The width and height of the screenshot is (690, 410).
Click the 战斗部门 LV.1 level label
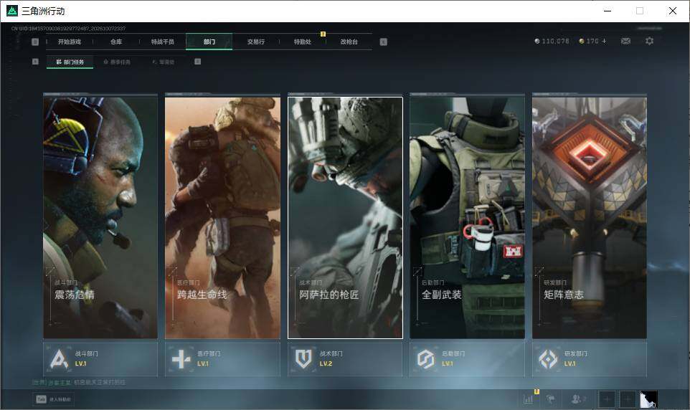tap(80, 364)
